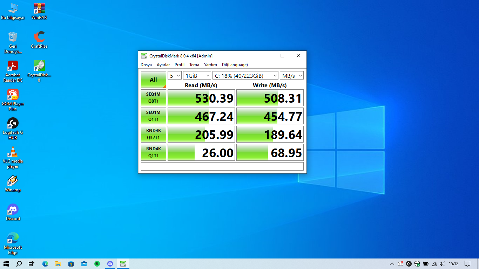Click RND4K Q32T1 write result 189.64

point(270,134)
